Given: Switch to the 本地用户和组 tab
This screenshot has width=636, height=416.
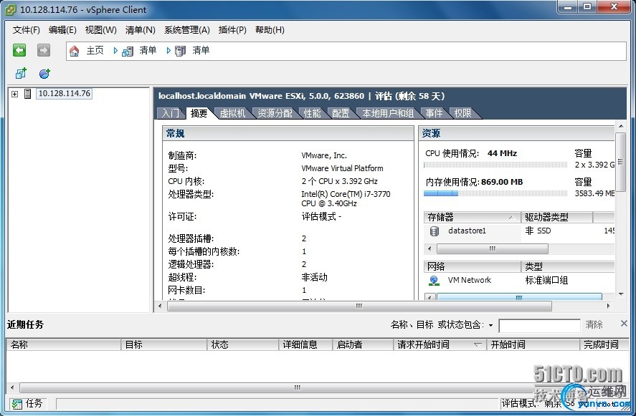Looking at the screenshot, I should (388, 113).
